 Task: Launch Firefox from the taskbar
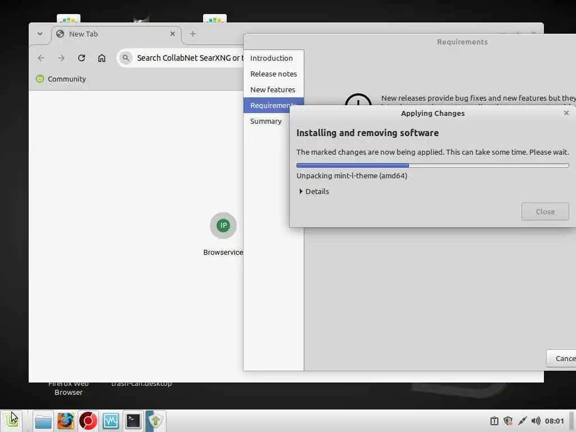[x=66, y=421]
